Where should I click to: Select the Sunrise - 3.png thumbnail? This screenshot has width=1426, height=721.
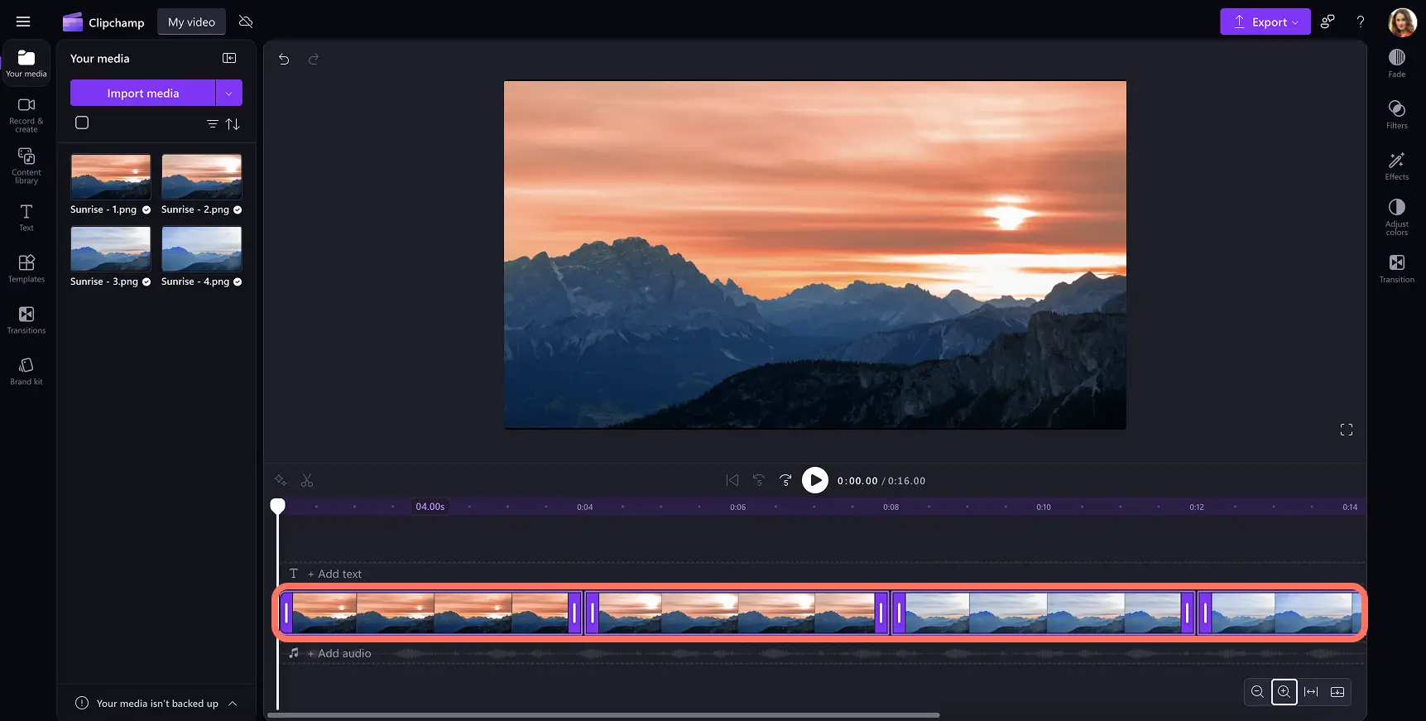[x=111, y=248]
